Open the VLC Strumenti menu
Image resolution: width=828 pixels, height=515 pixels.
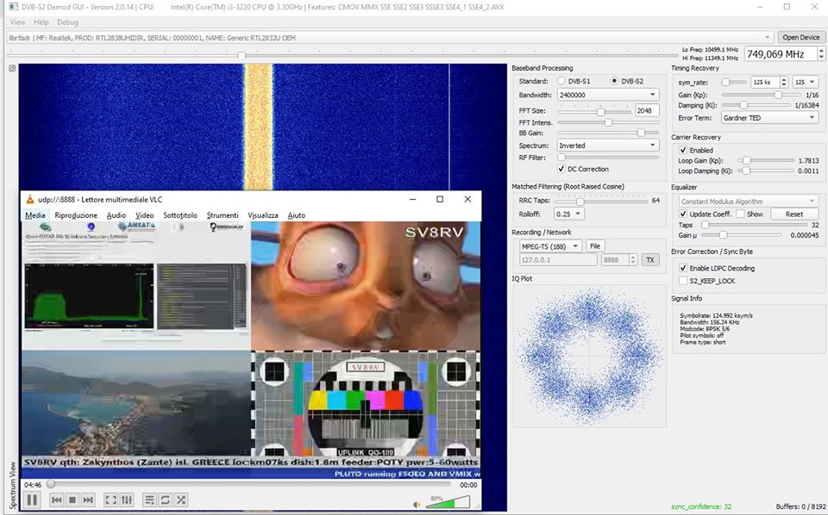pyautogui.click(x=223, y=215)
